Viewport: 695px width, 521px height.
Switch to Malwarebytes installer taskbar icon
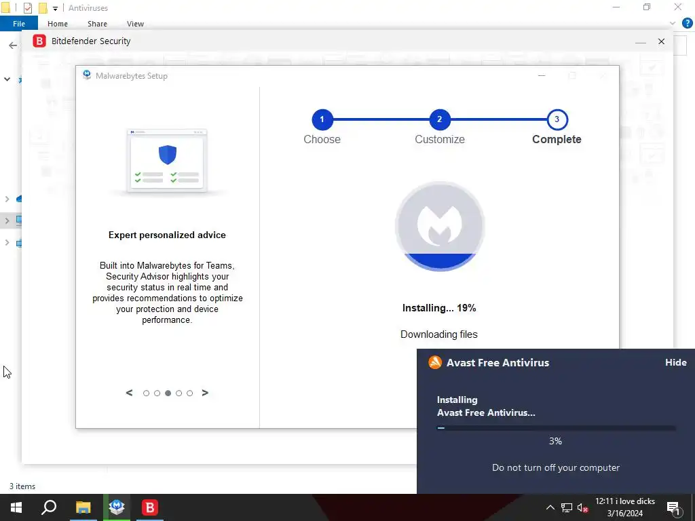click(117, 507)
